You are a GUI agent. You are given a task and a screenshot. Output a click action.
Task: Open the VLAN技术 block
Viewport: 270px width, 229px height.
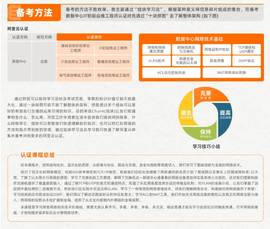coord(156,61)
